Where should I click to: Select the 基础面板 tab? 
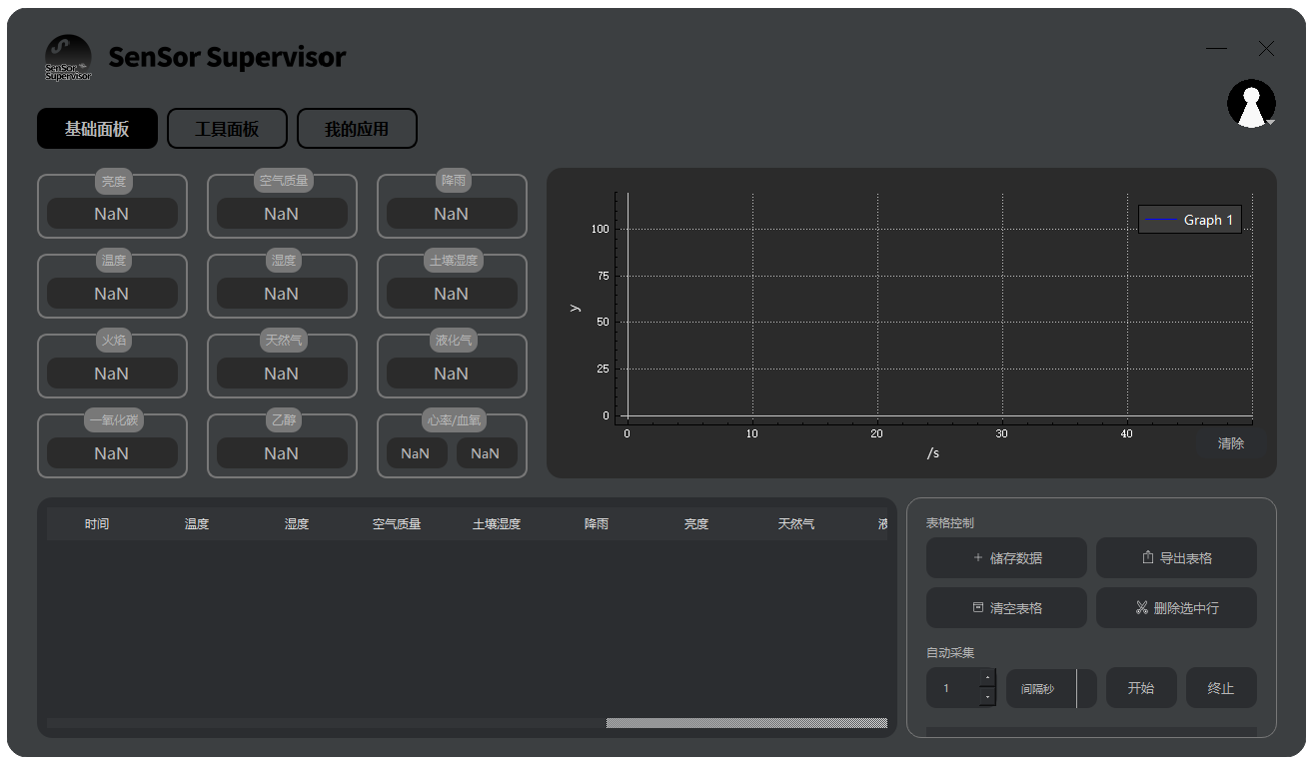click(x=97, y=129)
